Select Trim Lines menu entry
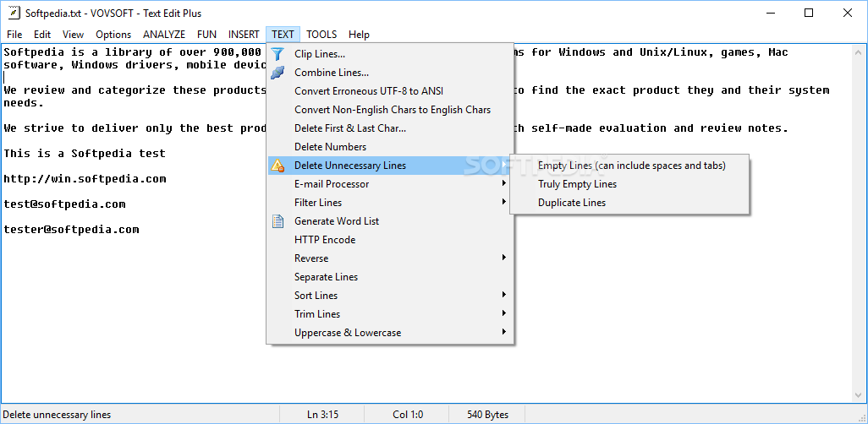The image size is (868, 424). pos(391,314)
